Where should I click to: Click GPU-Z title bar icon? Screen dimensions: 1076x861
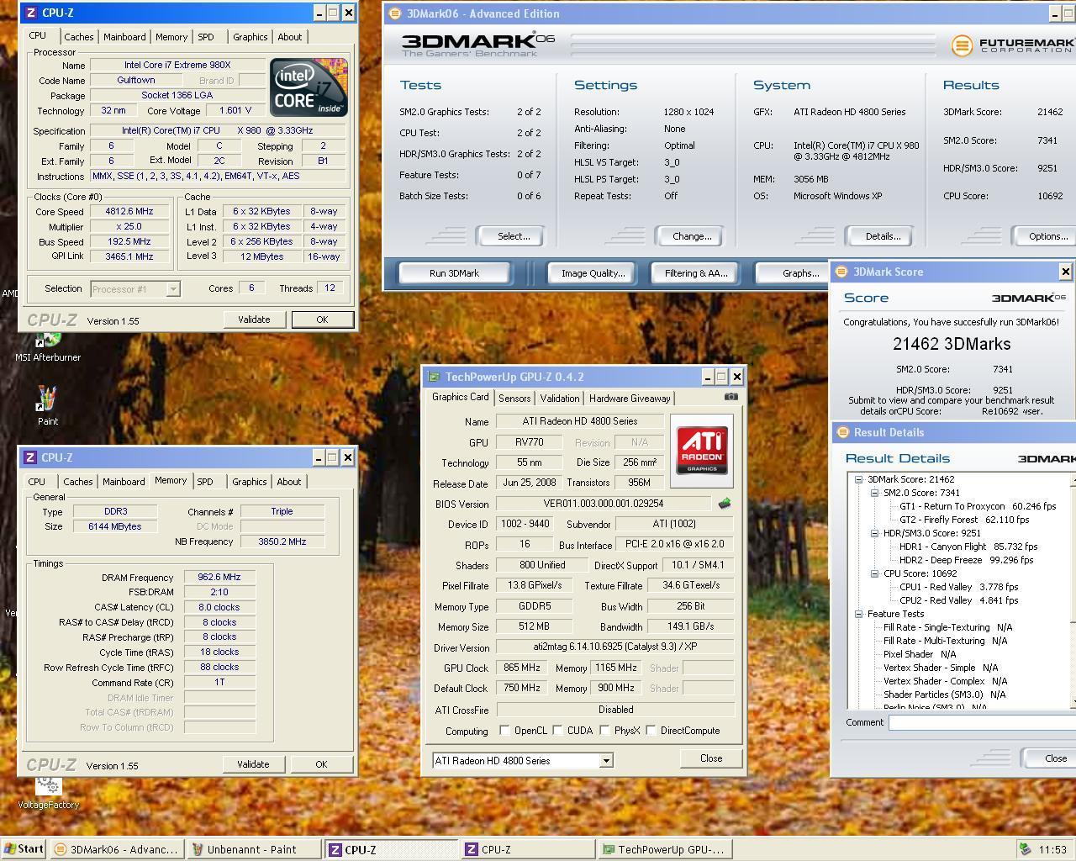tap(434, 377)
